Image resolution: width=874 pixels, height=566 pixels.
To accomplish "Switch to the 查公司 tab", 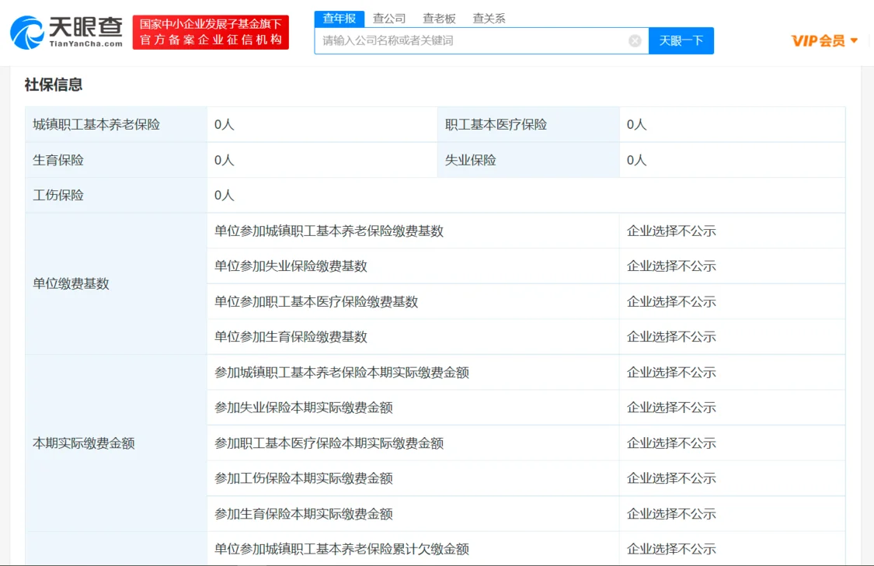I will tap(389, 19).
